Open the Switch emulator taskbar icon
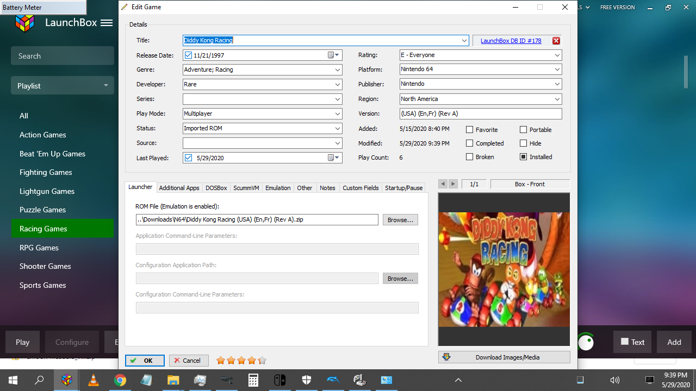Image resolution: width=696 pixels, height=391 pixels. tap(279, 380)
